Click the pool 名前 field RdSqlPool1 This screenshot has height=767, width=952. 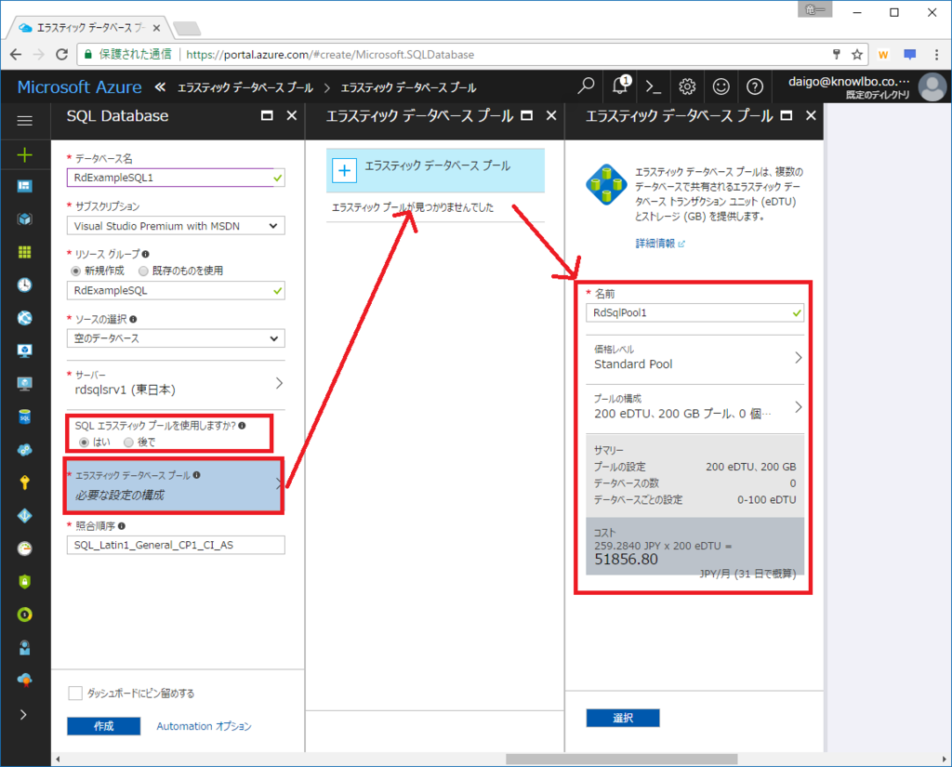pyautogui.click(x=694, y=312)
